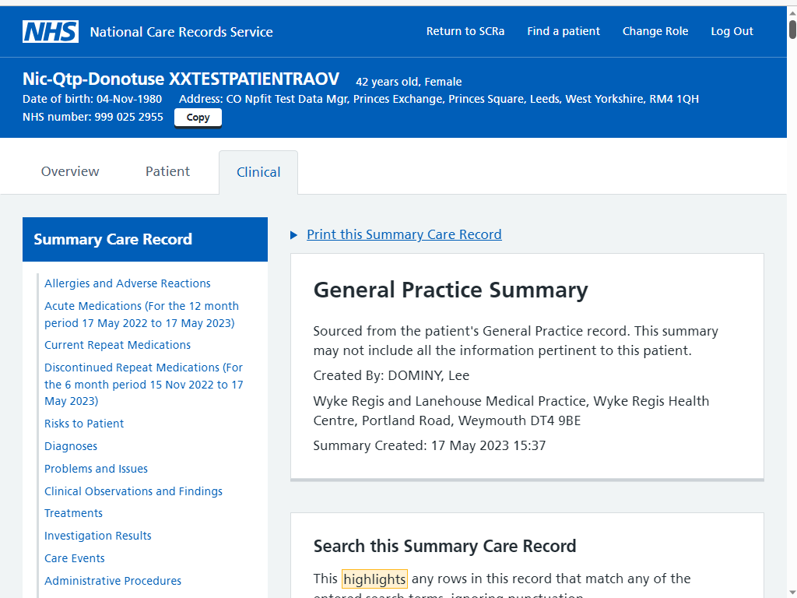This screenshot has width=797, height=598.
Task: Click the NHS logo
Action: [51, 31]
